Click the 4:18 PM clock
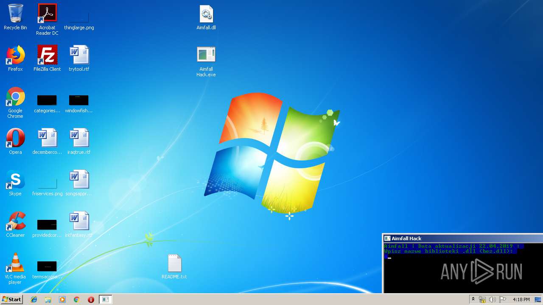Viewport: 543px width, 305px height. (521, 299)
